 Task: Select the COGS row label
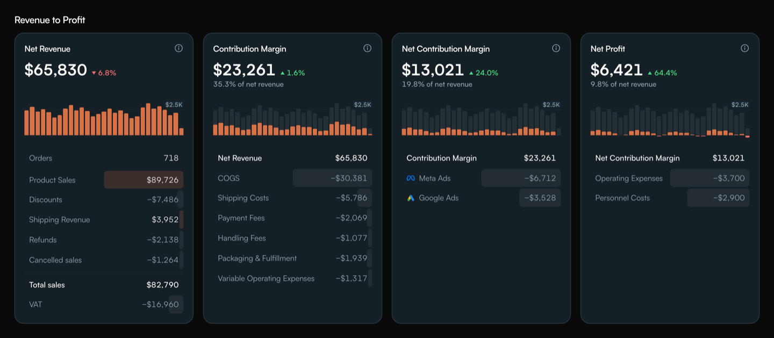228,178
